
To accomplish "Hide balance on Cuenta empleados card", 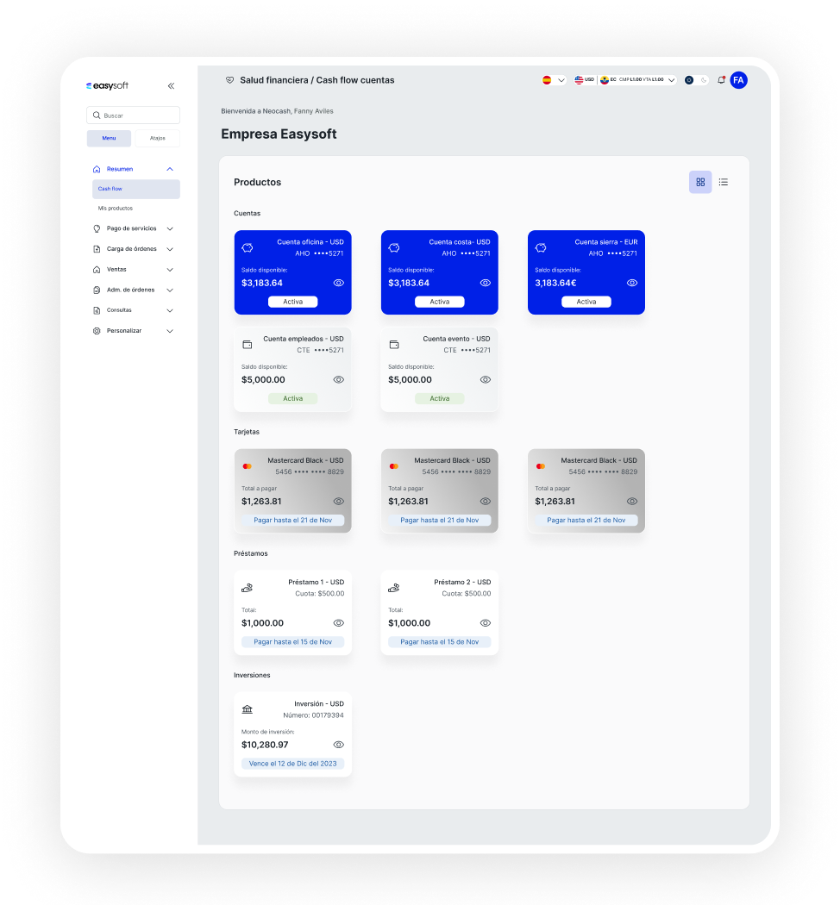I will (x=339, y=380).
